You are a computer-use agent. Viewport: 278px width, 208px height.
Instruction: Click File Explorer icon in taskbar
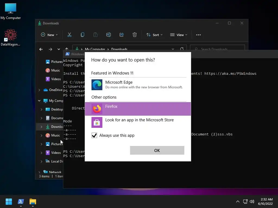(x=33, y=201)
